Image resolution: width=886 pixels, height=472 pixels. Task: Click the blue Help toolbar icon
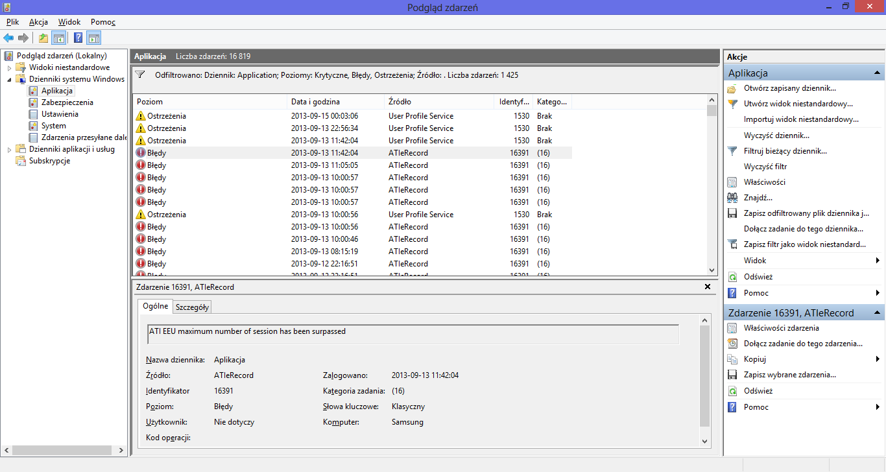(x=78, y=38)
